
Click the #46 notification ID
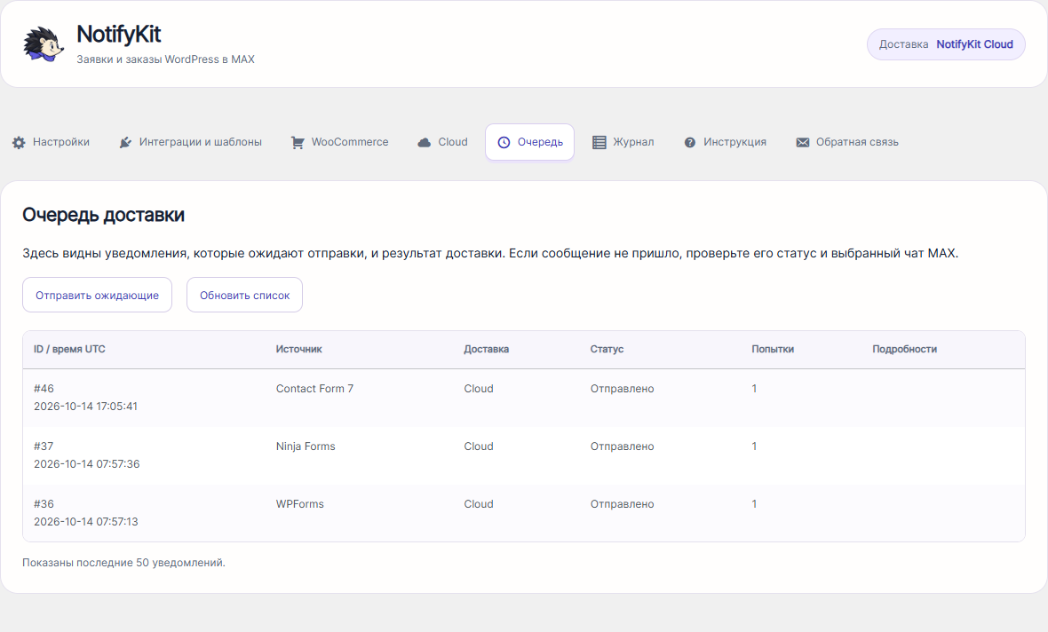pos(44,388)
